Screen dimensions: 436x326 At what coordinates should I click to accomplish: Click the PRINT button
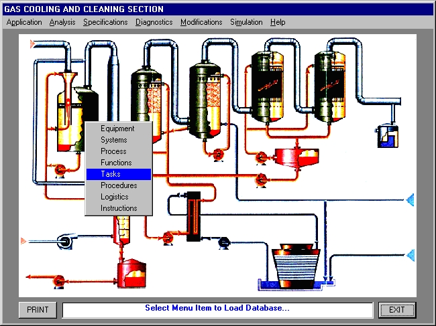(x=38, y=310)
